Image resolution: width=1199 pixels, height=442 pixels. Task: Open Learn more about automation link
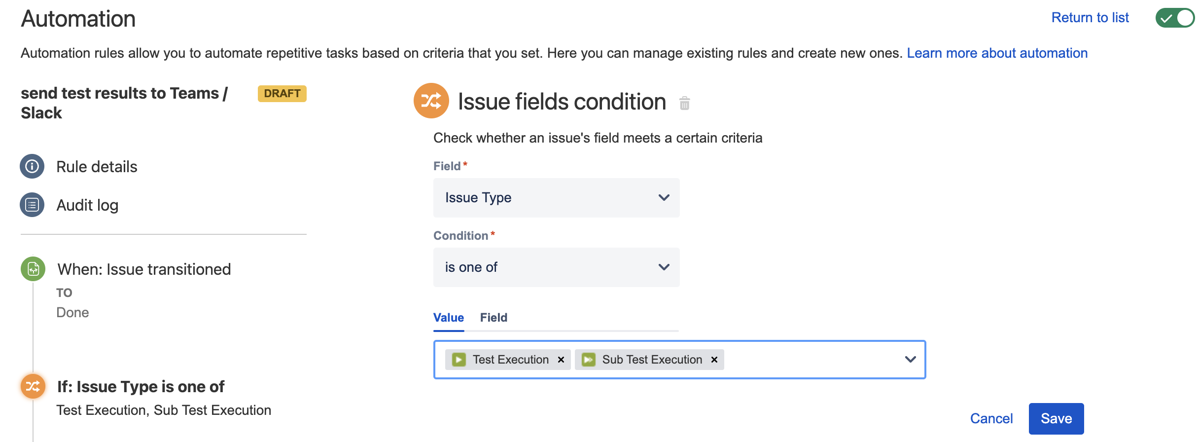coord(997,53)
